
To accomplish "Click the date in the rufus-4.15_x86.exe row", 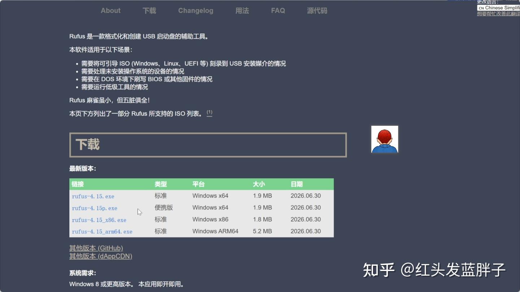I will pyautogui.click(x=306, y=220).
